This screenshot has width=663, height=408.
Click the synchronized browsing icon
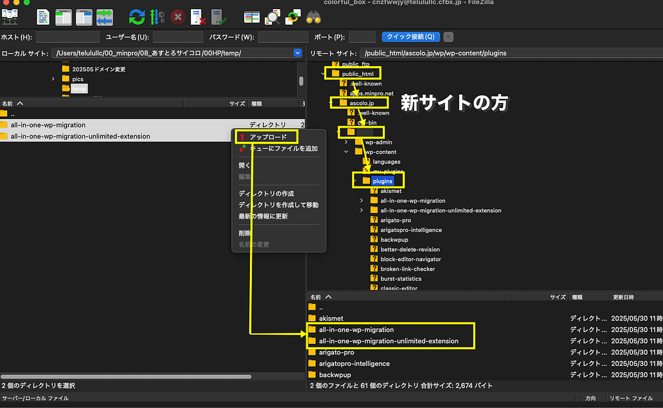tap(293, 17)
